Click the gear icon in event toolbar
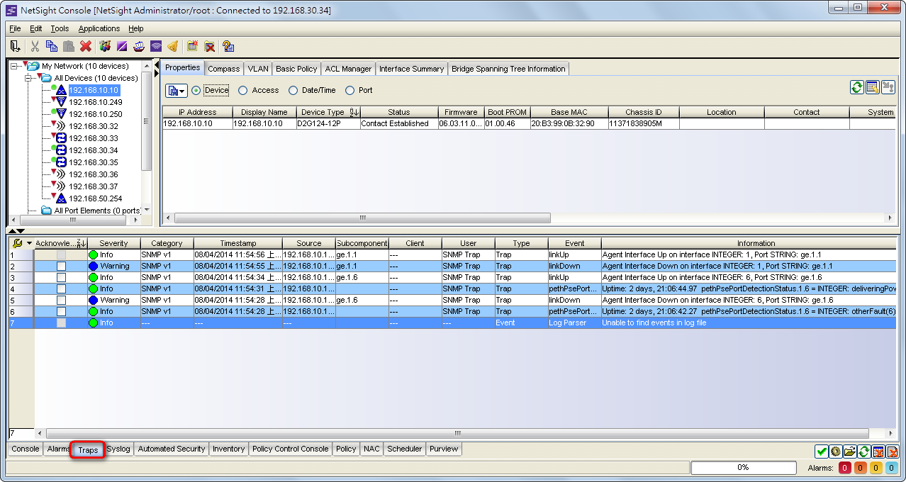Image resolution: width=906 pixels, height=482 pixels. tap(836, 452)
